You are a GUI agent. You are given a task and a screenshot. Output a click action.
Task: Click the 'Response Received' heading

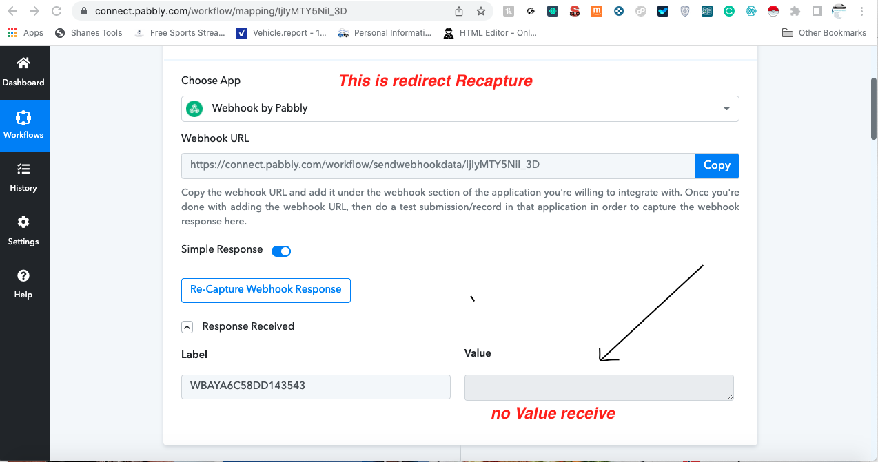click(248, 326)
